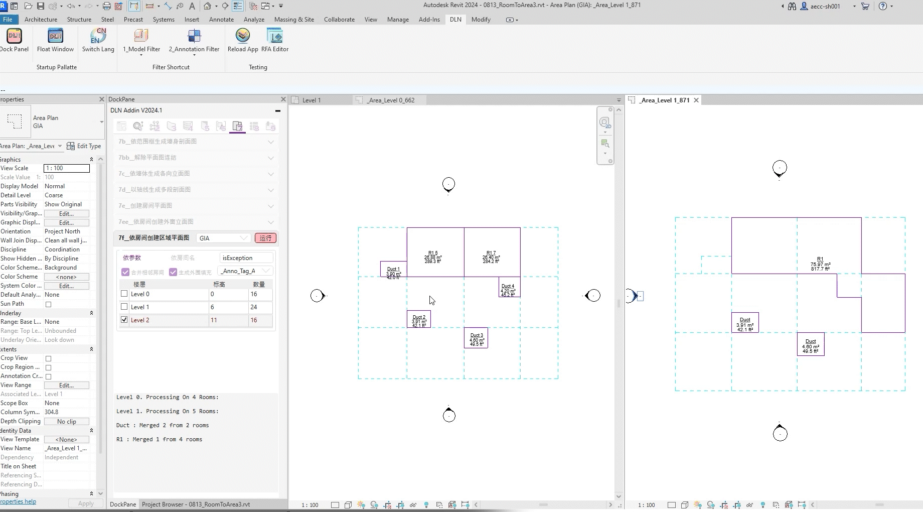Toggle Thin Lines icon in quick access toolbar
The height and width of the screenshot is (512, 923).
pyautogui.click(x=238, y=6)
